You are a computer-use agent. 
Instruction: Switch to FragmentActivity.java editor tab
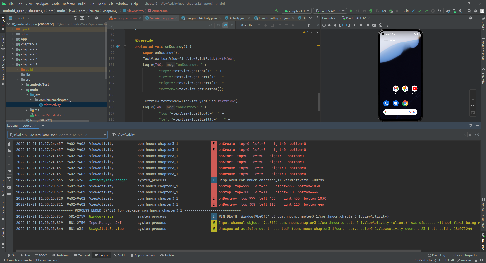coord(201,18)
